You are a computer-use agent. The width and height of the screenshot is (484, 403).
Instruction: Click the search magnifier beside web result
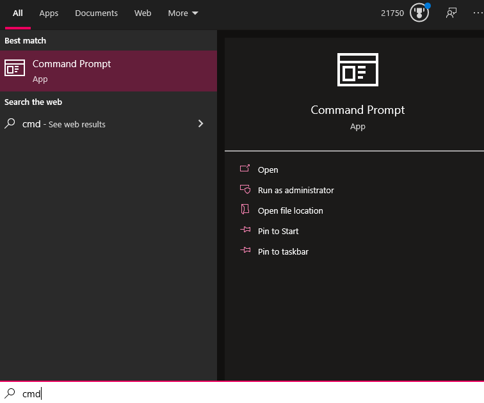point(10,123)
